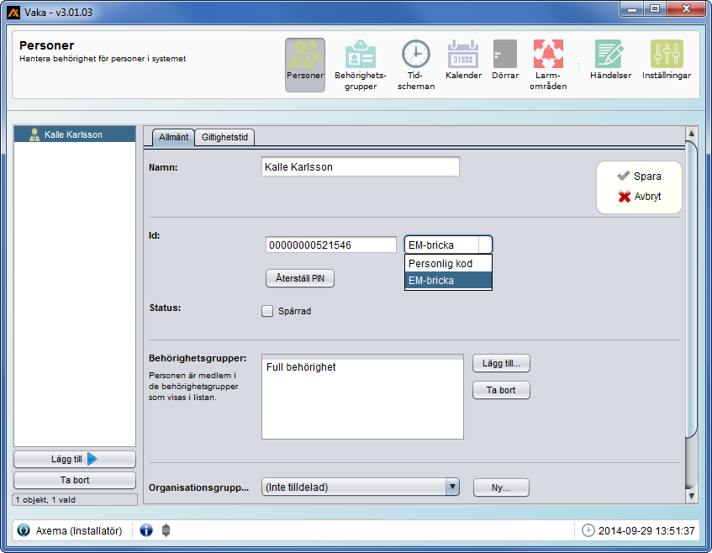Click the vertical scrollbar thumb

pos(691,289)
